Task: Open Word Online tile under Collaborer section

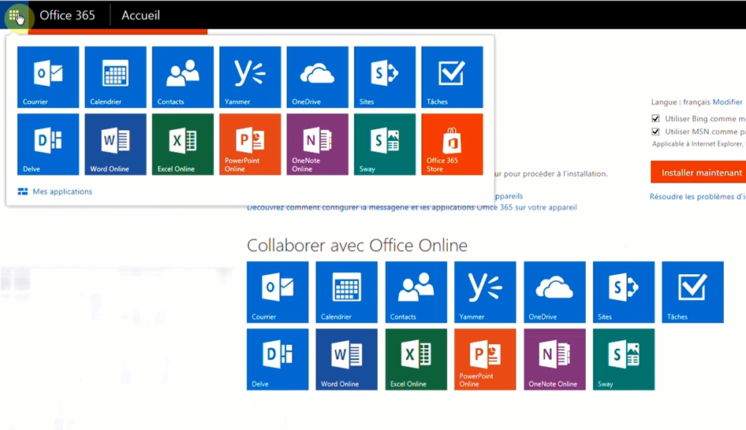Action: click(x=347, y=360)
